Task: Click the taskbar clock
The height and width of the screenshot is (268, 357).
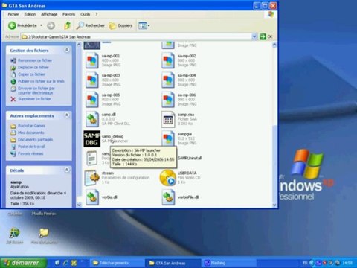Action: (348, 263)
